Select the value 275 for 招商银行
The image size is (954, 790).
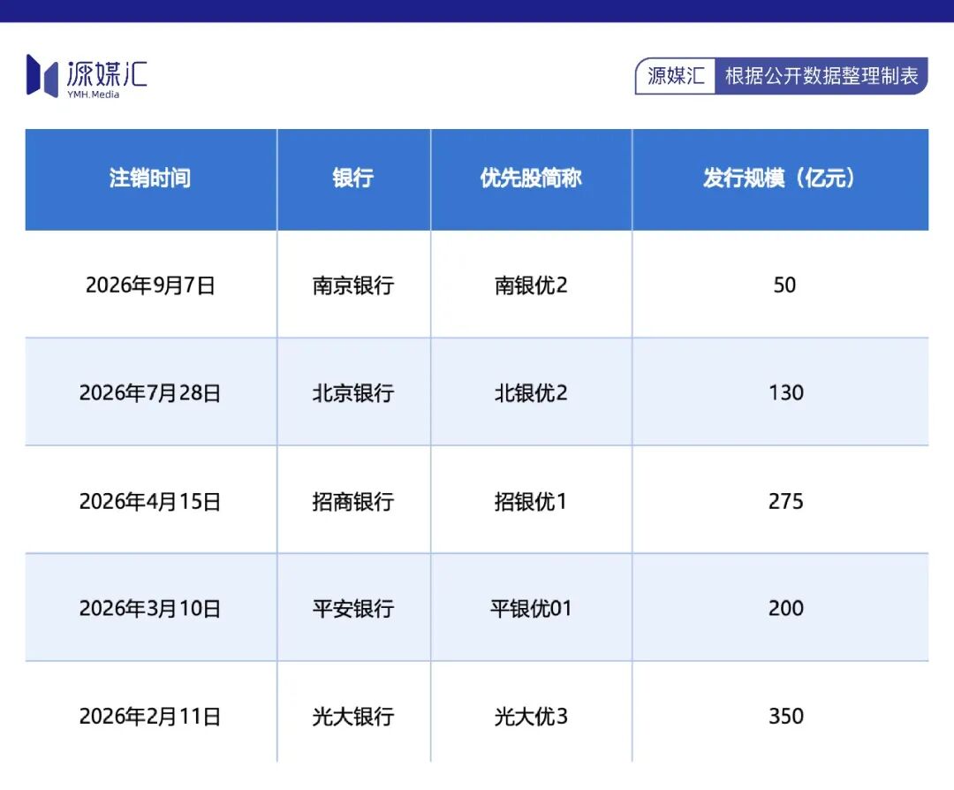coord(785,501)
